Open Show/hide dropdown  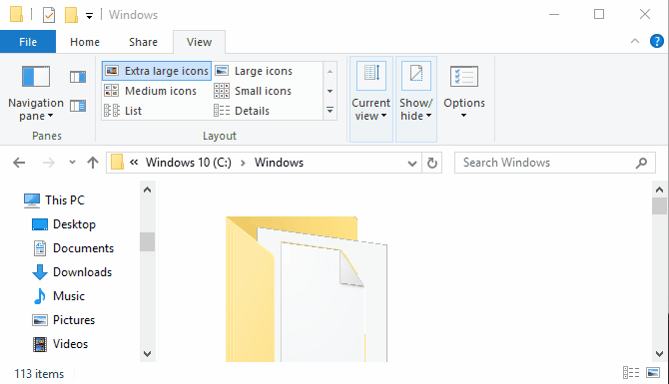click(x=416, y=99)
